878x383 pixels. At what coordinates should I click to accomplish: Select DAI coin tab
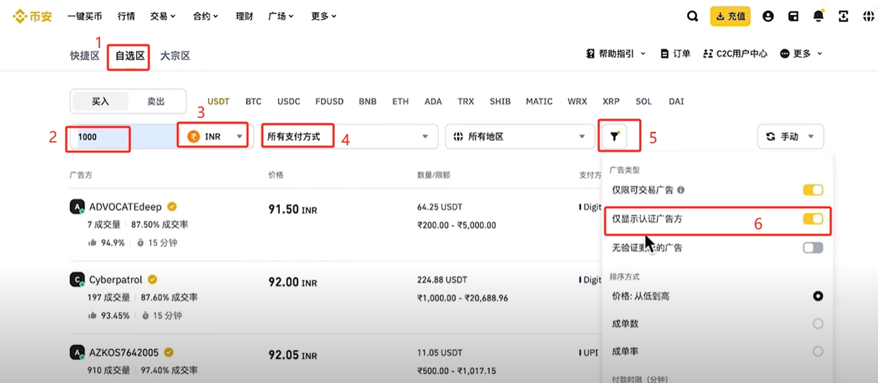[x=676, y=102]
